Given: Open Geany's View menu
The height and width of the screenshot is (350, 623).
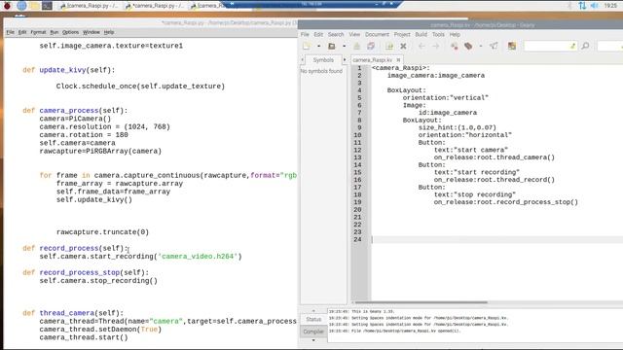Looking at the screenshot, I should coord(354,35).
